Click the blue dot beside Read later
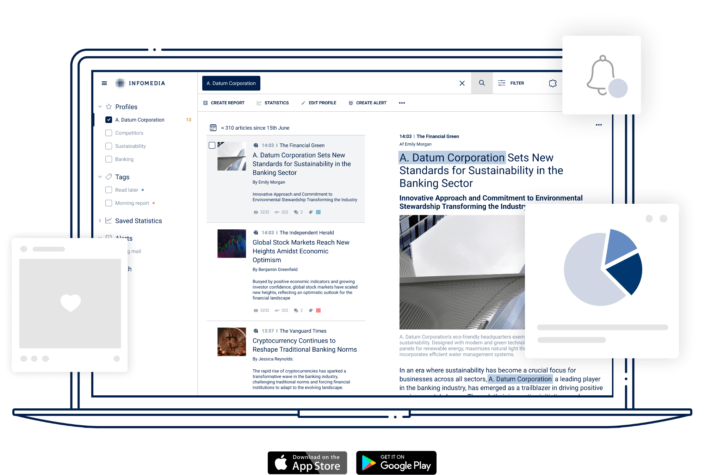The image size is (705, 475). pos(143,190)
